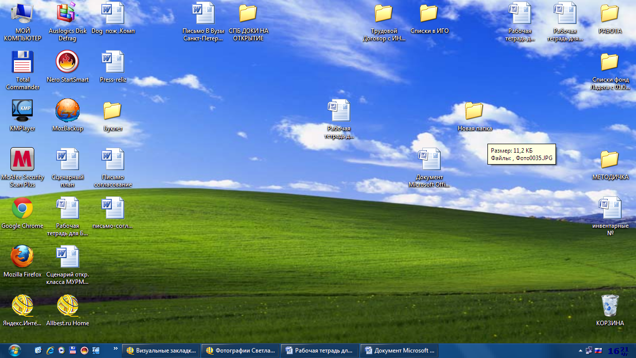Launch Internet Explorer from quick launch
636x358 pixels.
pos(50,351)
